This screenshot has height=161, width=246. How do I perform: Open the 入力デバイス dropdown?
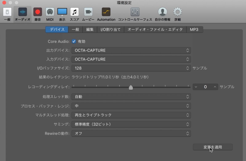[131, 59]
